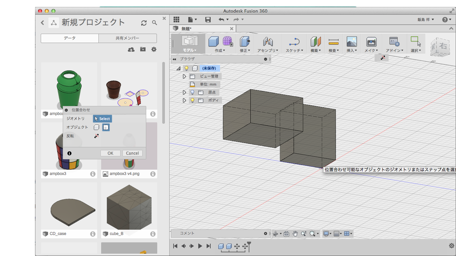Click the flip direction icon beside 反転
Image resolution: width=456 pixels, height=256 pixels.
tap(96, 136)
